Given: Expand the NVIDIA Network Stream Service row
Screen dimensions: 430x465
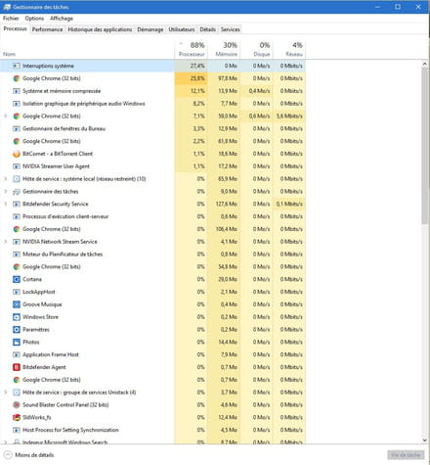Looking at the screenshot, I should point(6,242).
